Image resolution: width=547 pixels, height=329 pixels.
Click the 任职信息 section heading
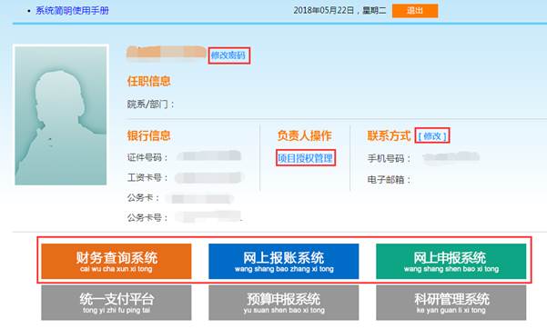pyautogui.click(x=148, y=81)
